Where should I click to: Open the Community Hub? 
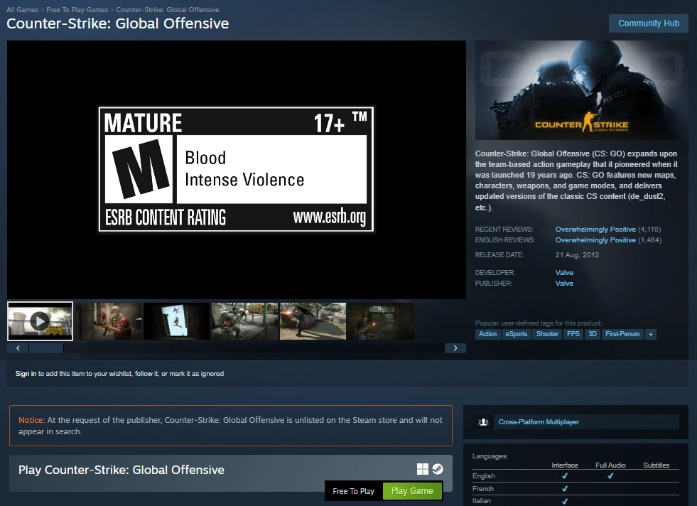coord(648,23)
